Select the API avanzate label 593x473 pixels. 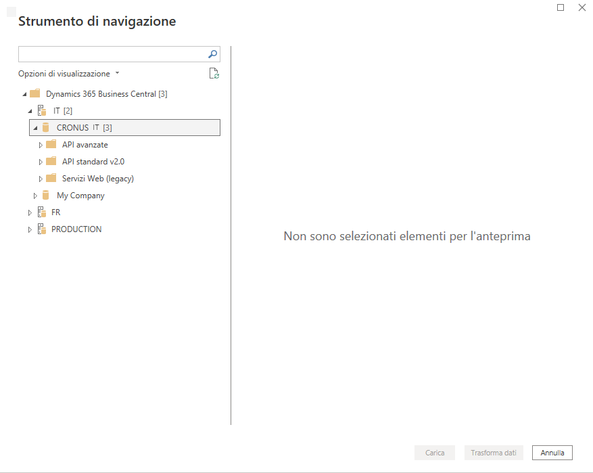point(85,145)
